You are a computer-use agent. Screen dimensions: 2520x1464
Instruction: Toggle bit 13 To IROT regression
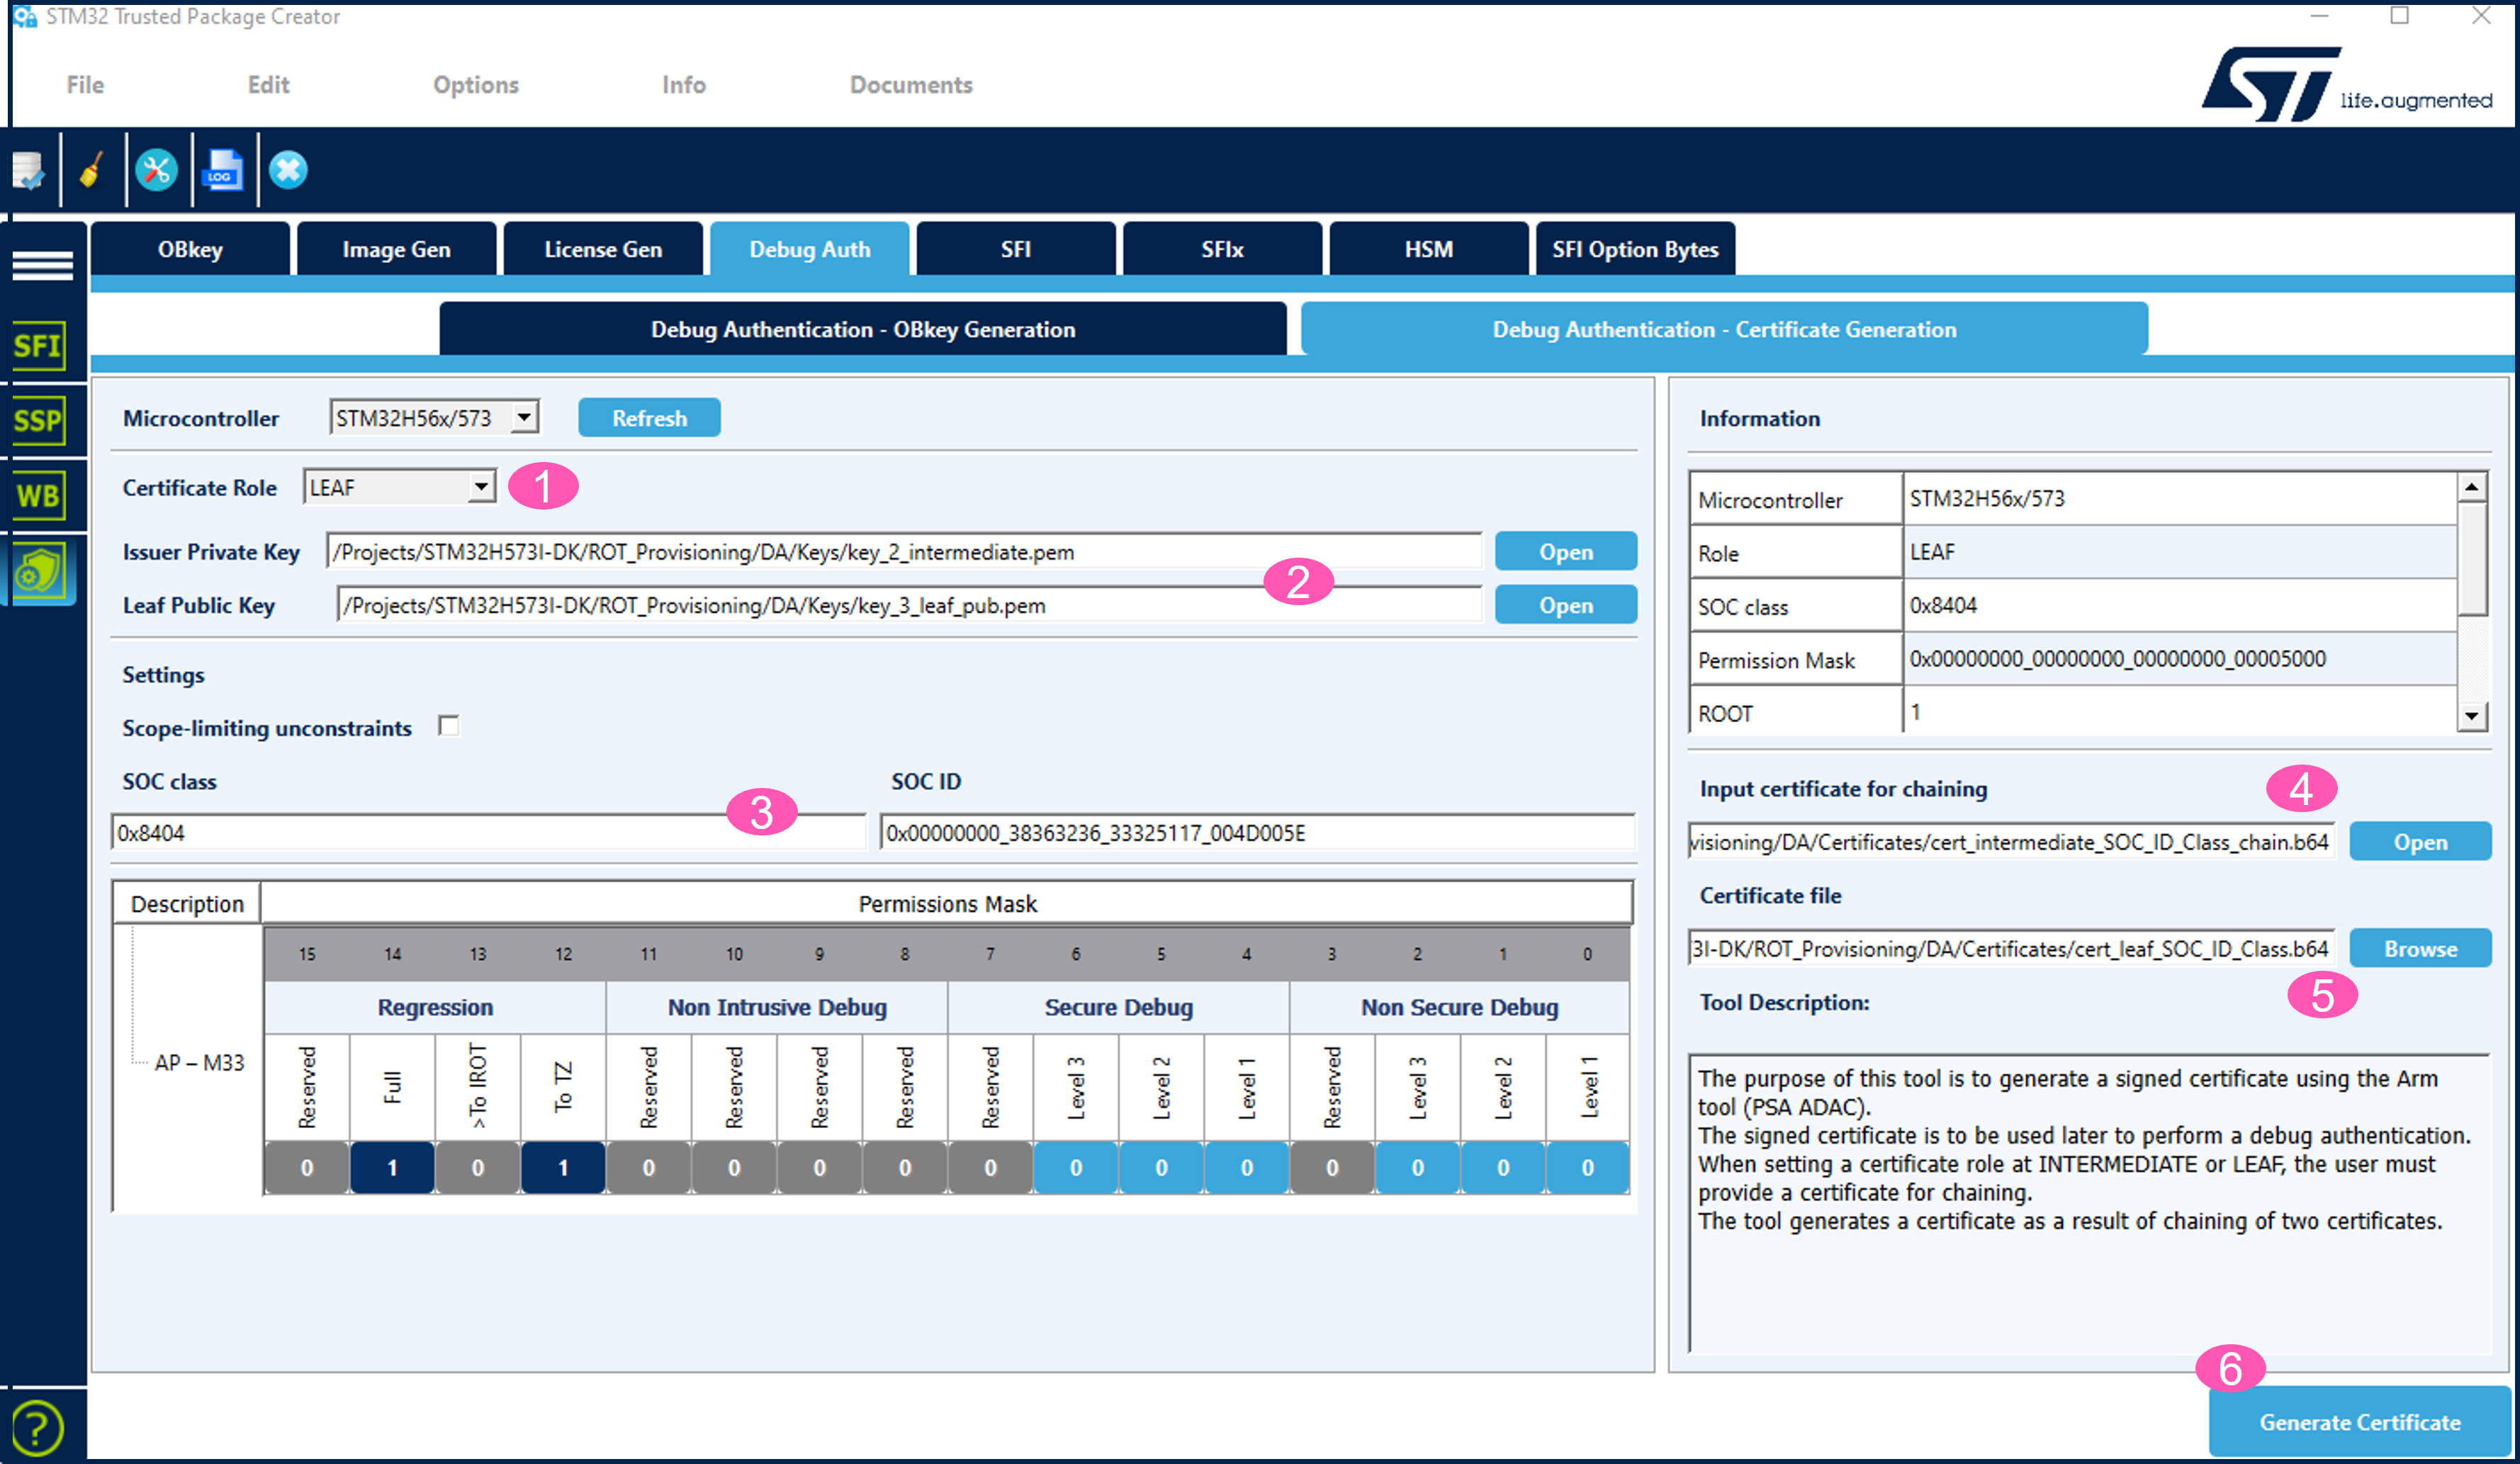(478, 1167)
